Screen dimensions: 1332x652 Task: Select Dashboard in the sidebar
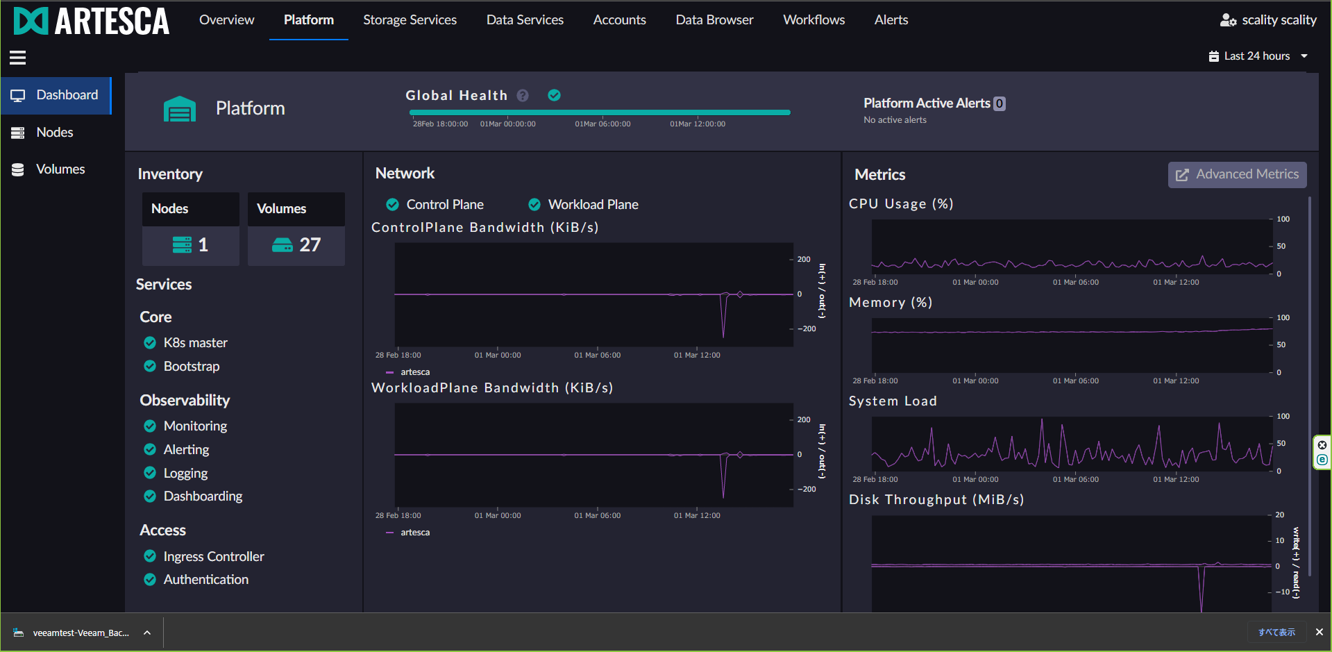56,95
